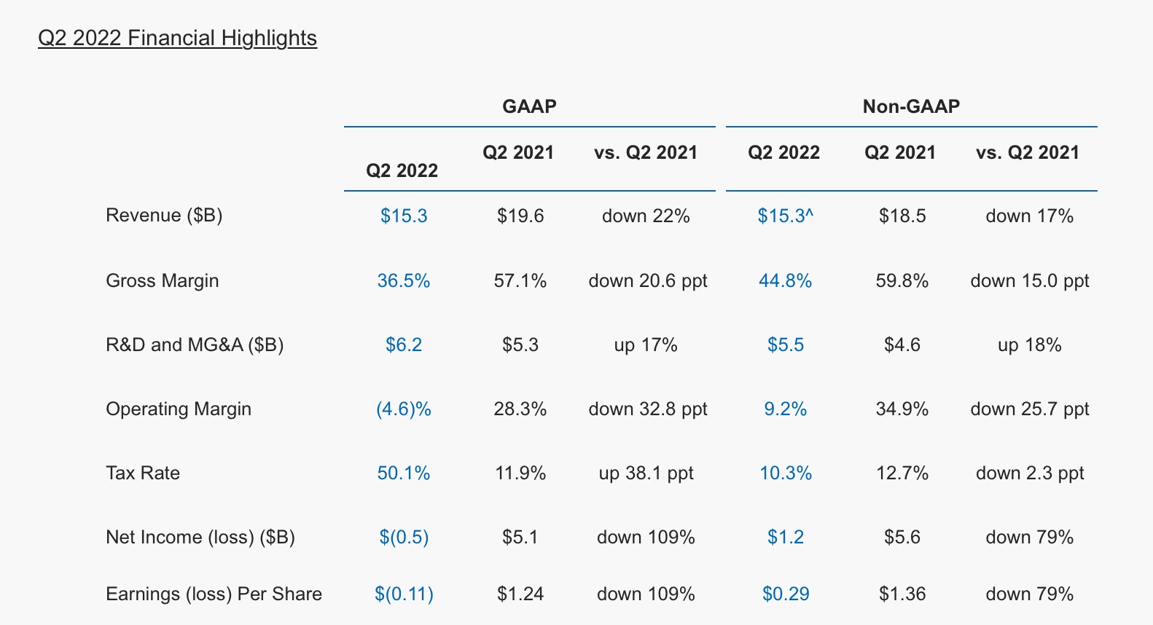Select the Gross Margin row label
Screen dimensions: 1153x625
pos(162,280)
